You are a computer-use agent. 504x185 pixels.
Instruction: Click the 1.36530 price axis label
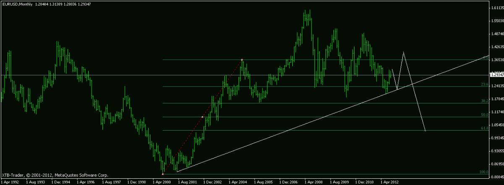(x=496, y=60)
